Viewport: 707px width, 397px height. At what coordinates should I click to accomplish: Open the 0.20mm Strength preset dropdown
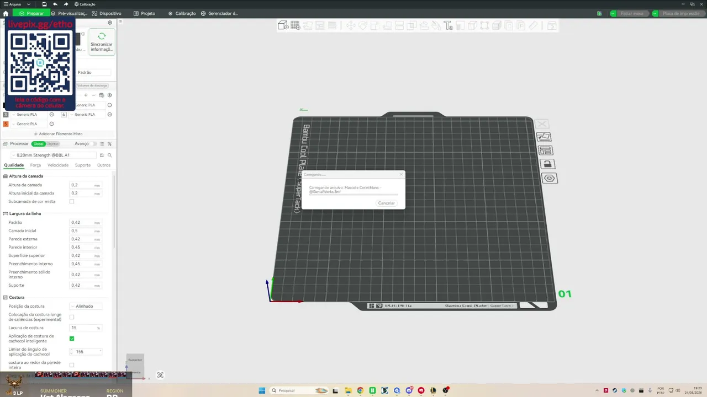(x=54, y=155)
